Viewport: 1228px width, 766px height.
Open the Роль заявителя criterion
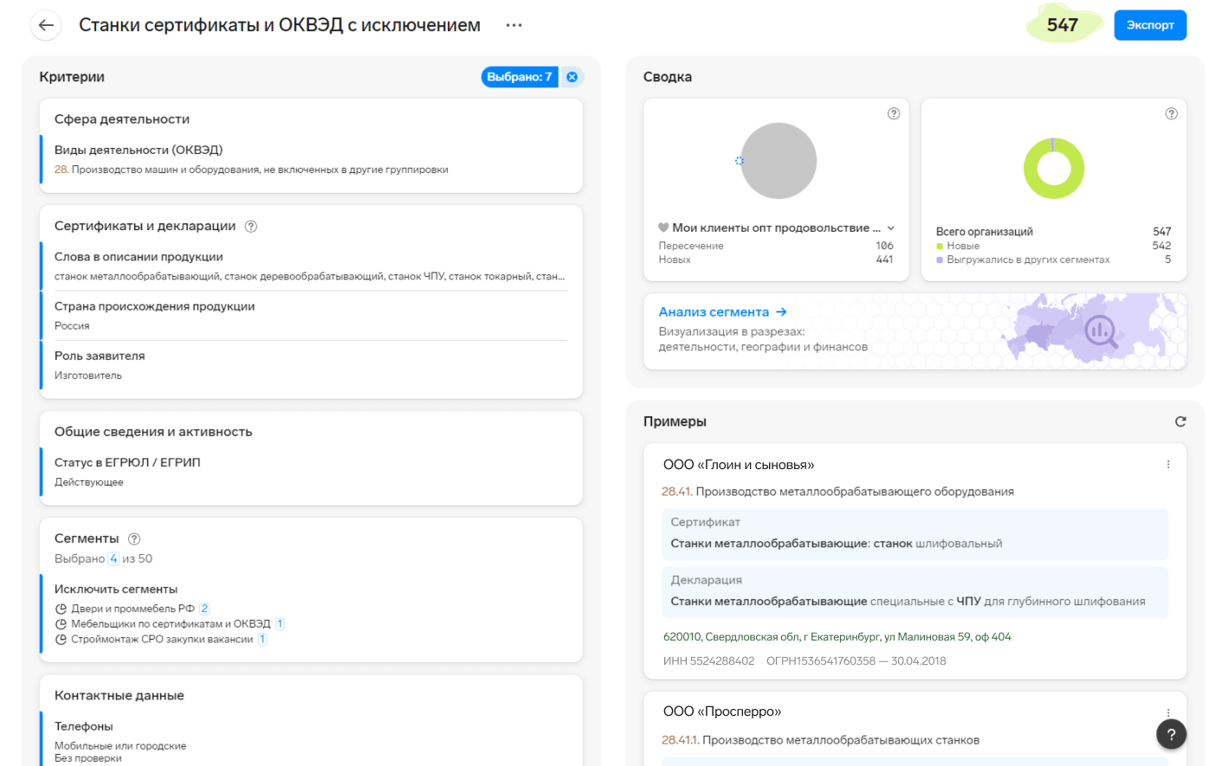coord(311,365)
